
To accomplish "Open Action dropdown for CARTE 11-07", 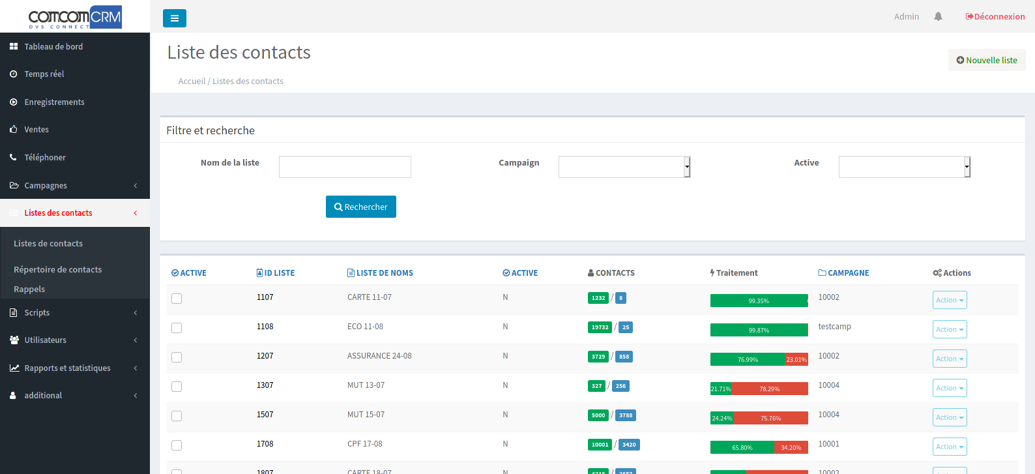I will click(949, 300).
